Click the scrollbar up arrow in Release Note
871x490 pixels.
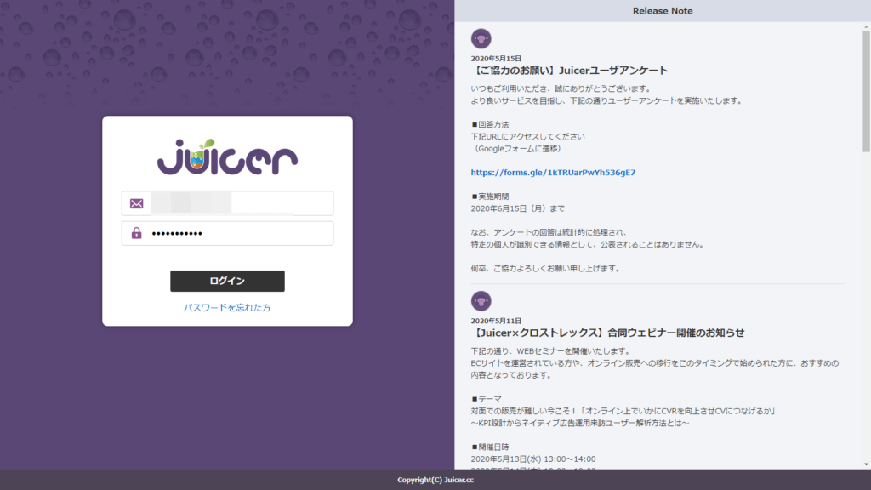click(866, 26)
